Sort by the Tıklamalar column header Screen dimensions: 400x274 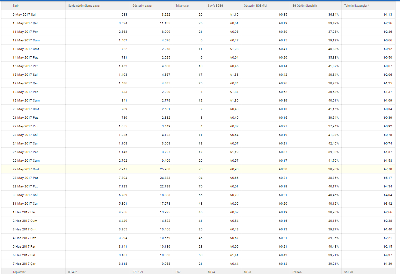coord(182,6)
